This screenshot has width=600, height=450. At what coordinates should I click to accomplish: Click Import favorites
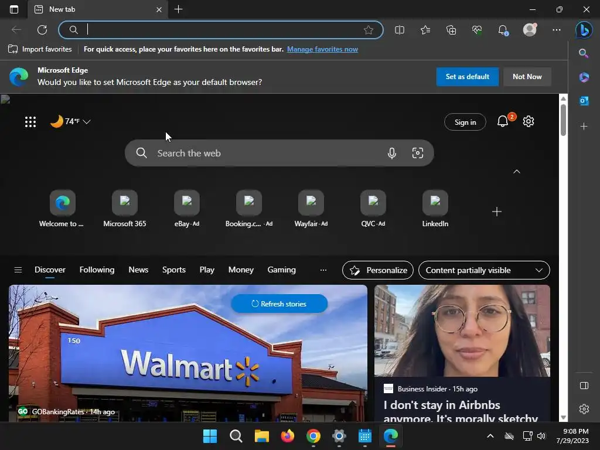40,49
